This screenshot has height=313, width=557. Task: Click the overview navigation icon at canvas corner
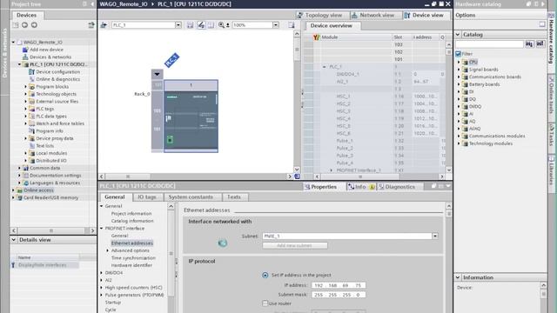pyautogui.click(x=297, y=176)
